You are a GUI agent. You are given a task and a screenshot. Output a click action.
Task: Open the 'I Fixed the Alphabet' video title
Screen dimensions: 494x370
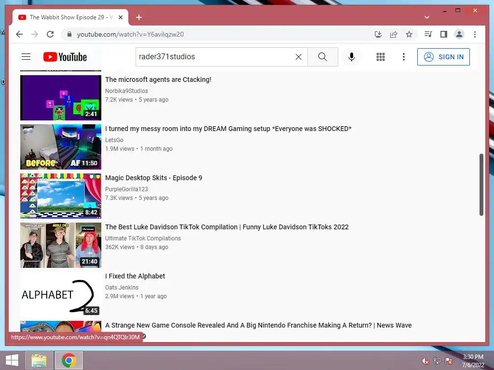(x=135, y=276)
